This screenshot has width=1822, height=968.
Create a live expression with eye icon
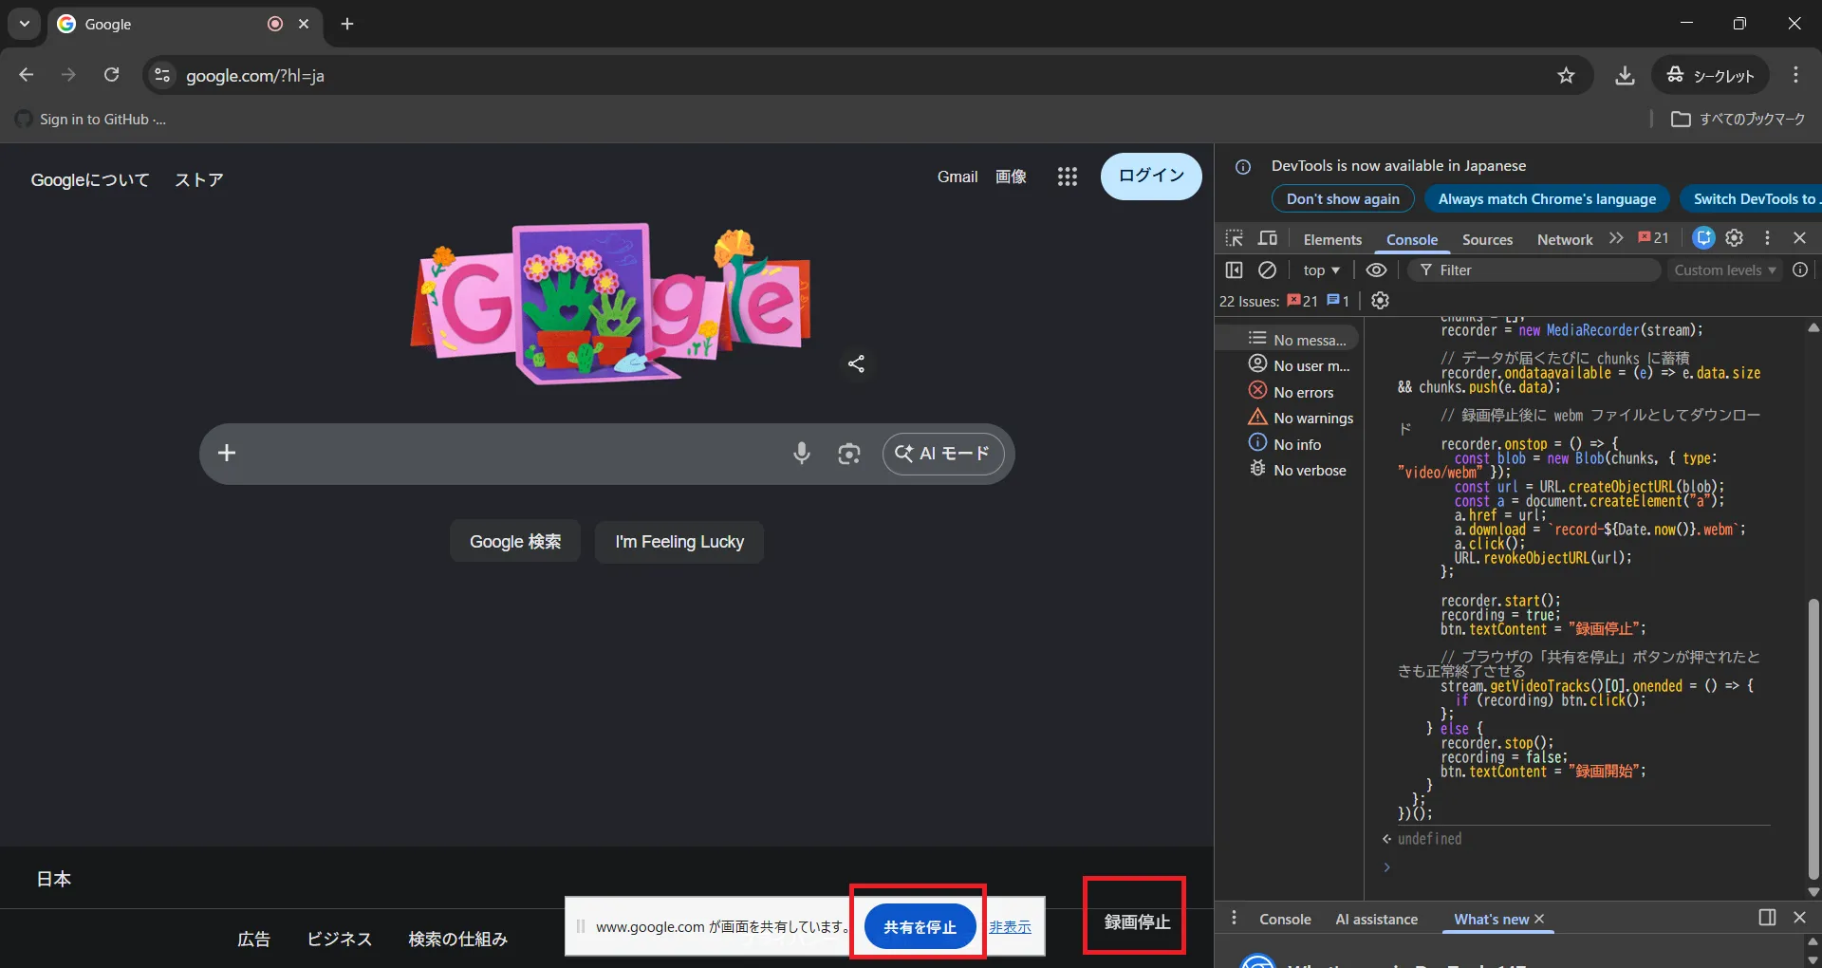[x=1376, y=270]
